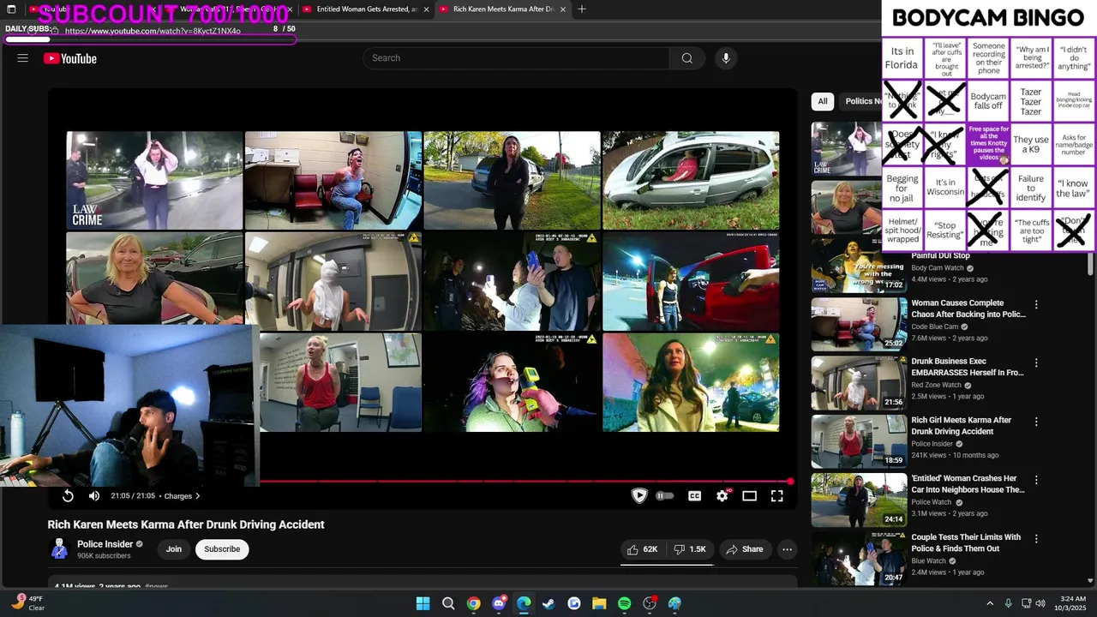Open Windows taskbar search
This screenshot has width=1097, height=617.
click(448, 604)
